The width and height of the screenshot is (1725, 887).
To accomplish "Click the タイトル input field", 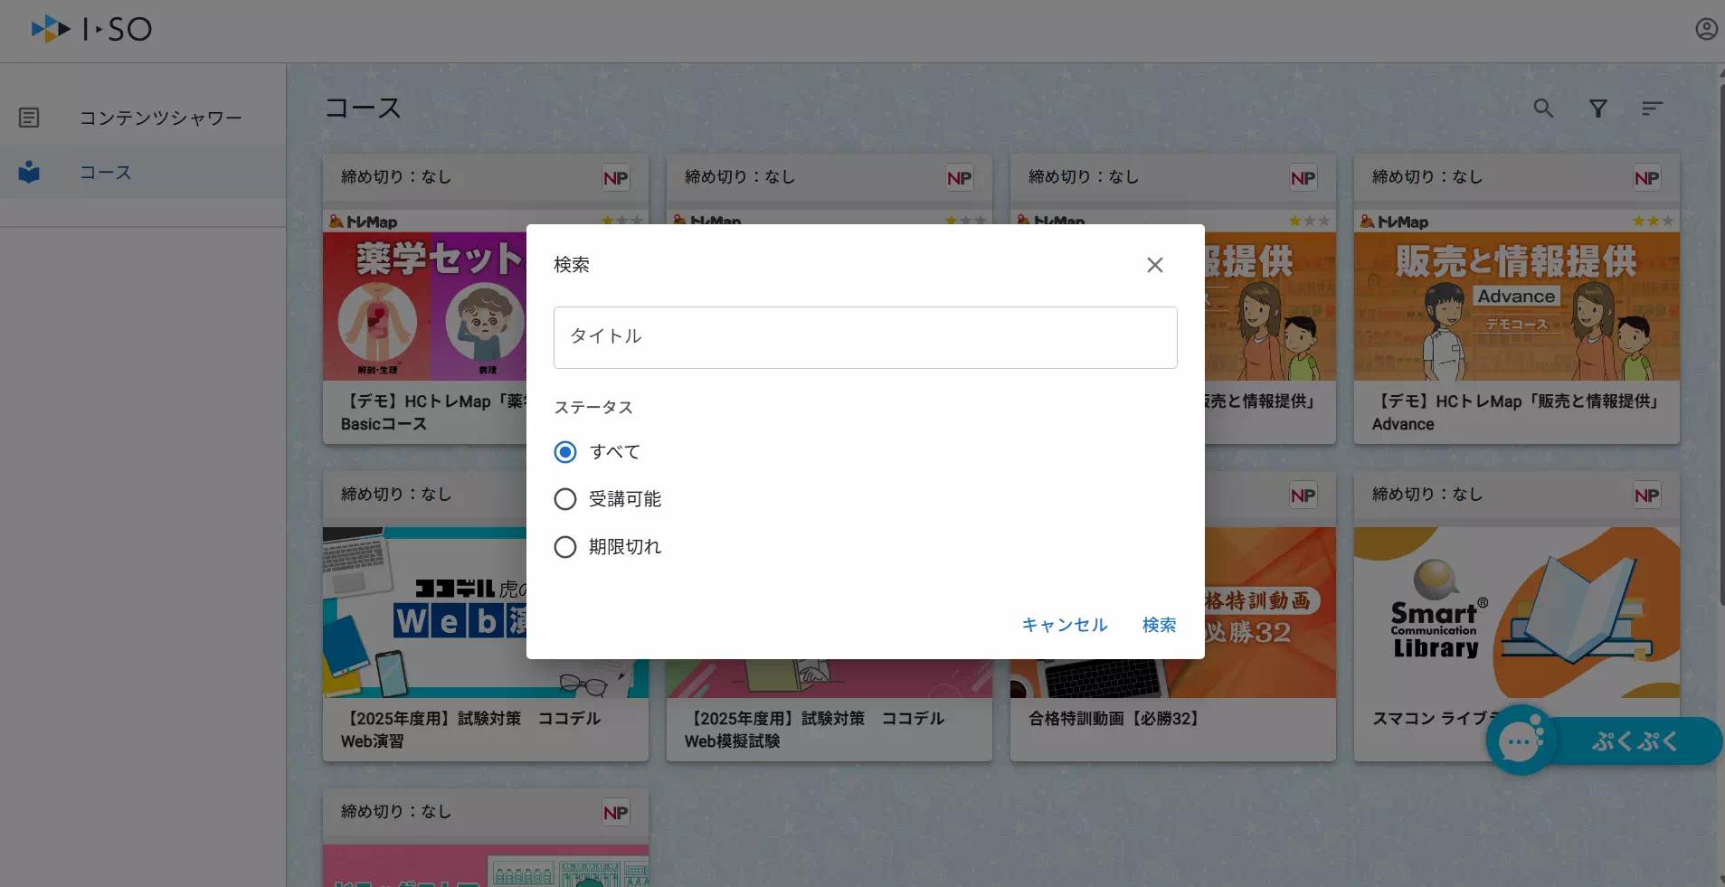I will click(x=864, y=337).
